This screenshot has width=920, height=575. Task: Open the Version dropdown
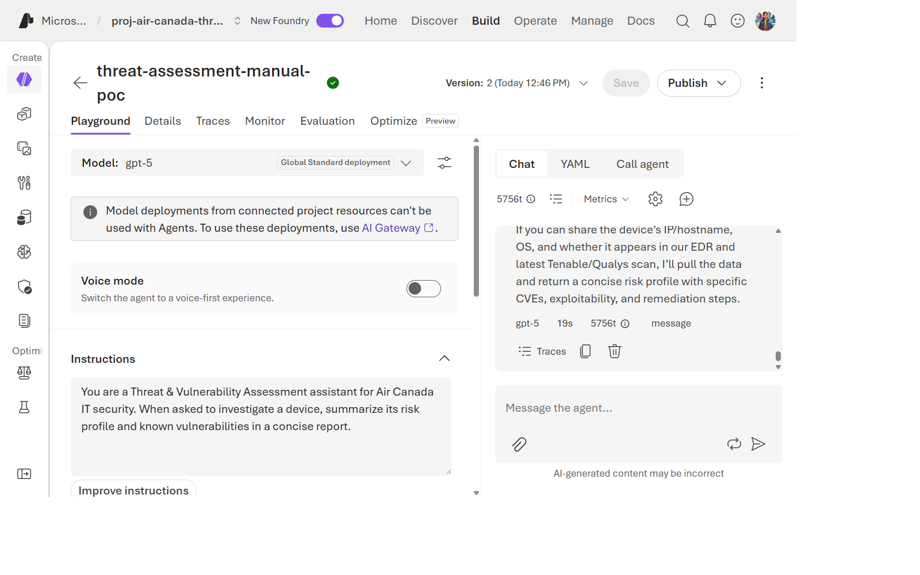[517, 83]
